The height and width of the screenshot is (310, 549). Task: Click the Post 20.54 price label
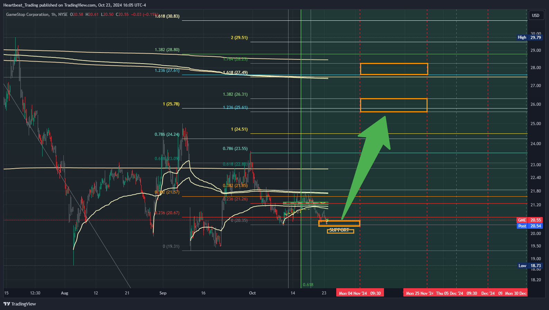530,226
